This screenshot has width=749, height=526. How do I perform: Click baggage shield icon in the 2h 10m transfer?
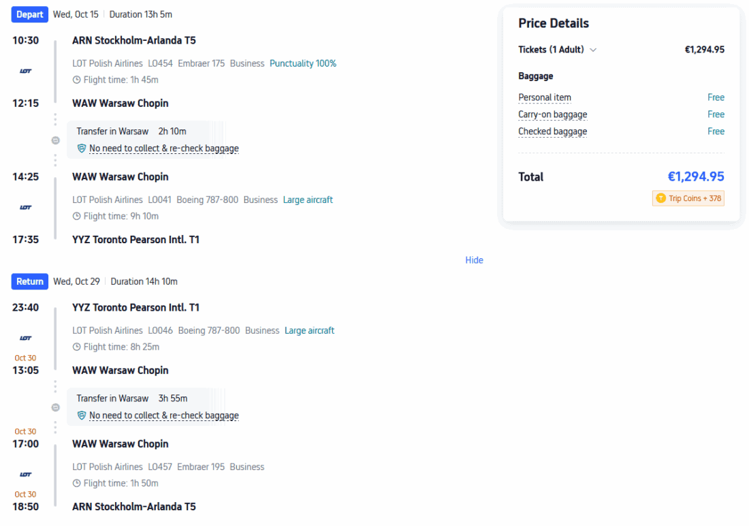point(82,149)
